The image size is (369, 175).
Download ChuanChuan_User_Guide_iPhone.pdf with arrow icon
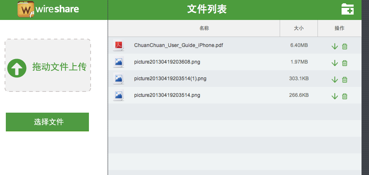[335, 47]
